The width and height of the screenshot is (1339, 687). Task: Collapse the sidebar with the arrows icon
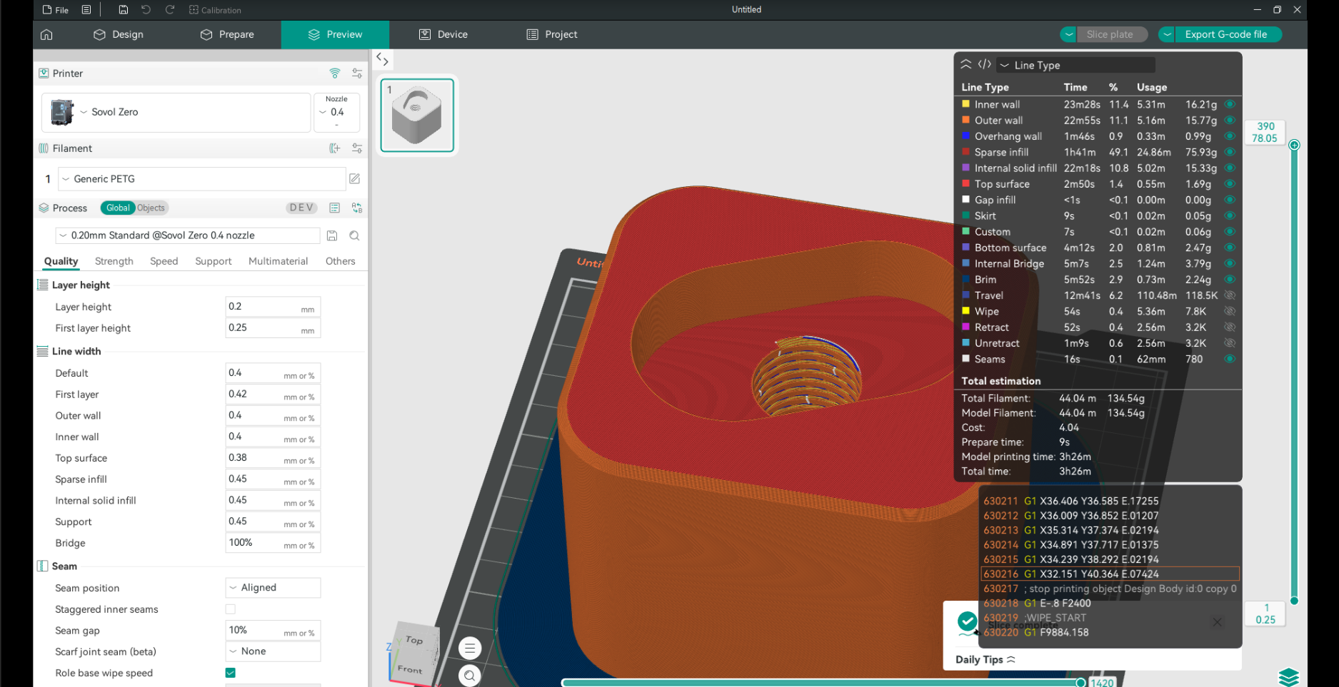pos(382,59)
